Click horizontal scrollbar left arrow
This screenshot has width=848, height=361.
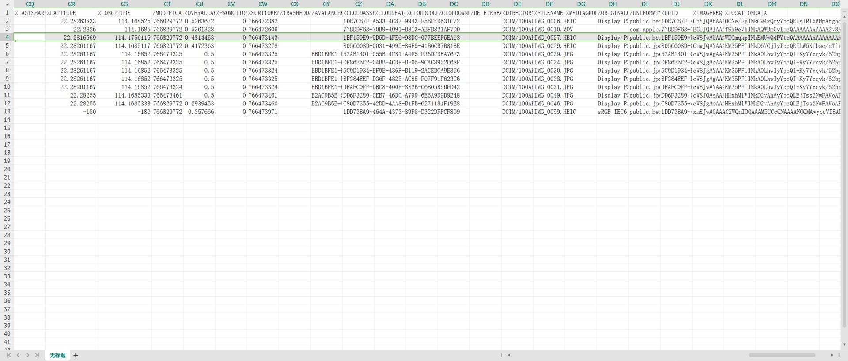[x=509, y=355]
